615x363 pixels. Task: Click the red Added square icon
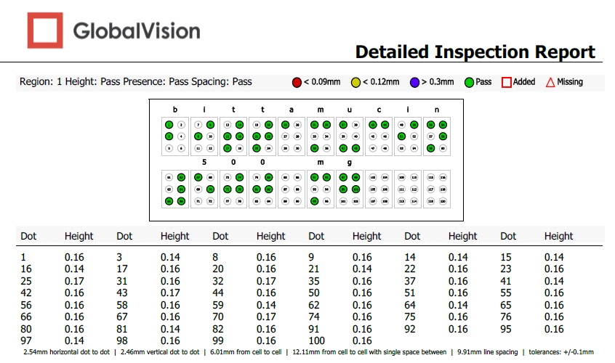click(507, 82)
